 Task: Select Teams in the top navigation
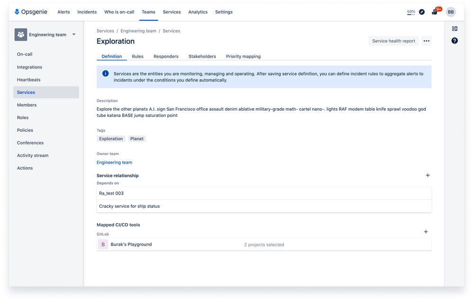148,12
